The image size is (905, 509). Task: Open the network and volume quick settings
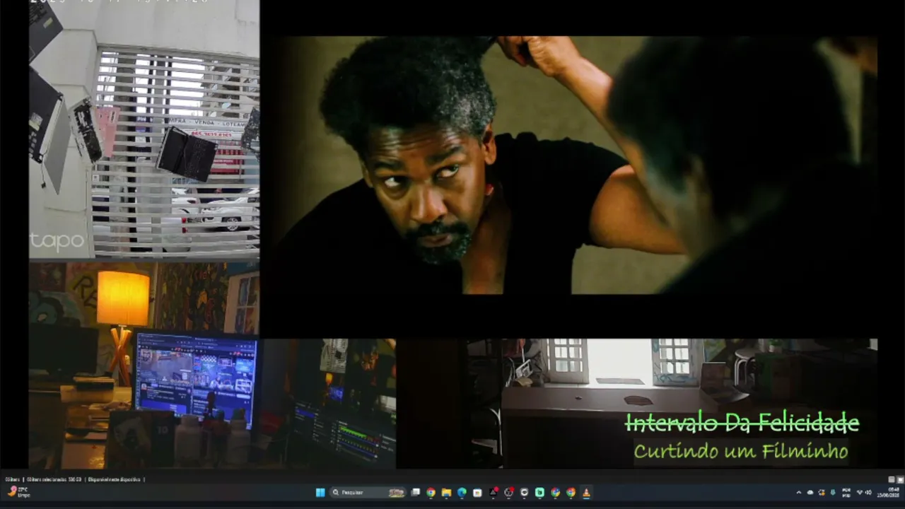[x=864, y=493]
